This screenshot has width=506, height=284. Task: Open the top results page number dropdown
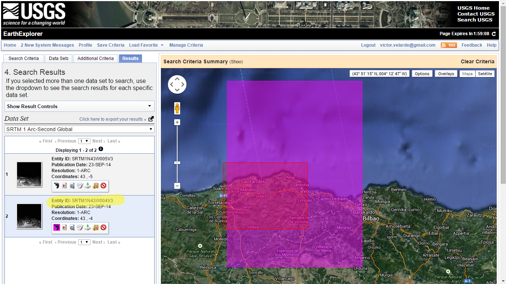pyautogui.click(x=85, y=141)
